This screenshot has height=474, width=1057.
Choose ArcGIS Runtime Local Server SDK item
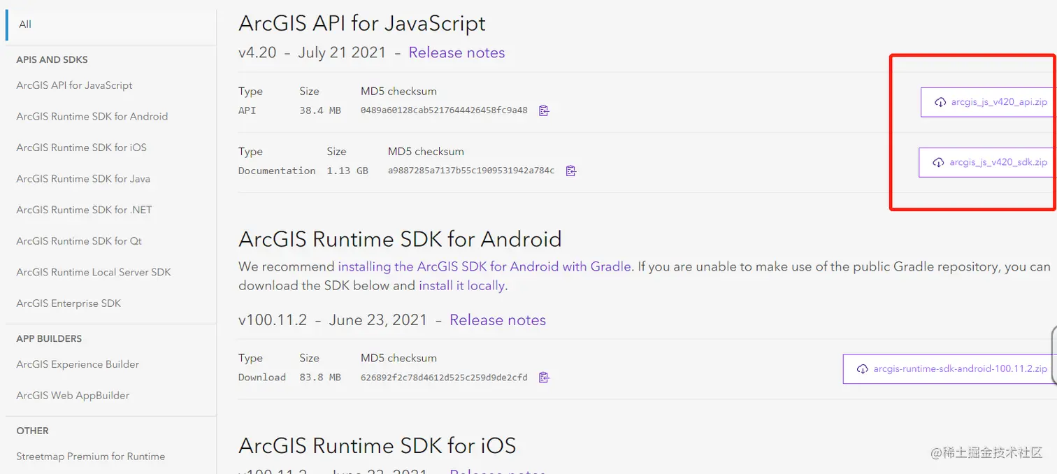[x=93, y=272]
